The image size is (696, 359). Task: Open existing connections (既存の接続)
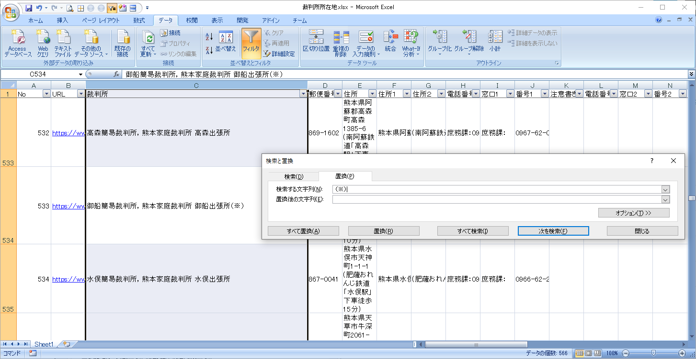(123, 44)
